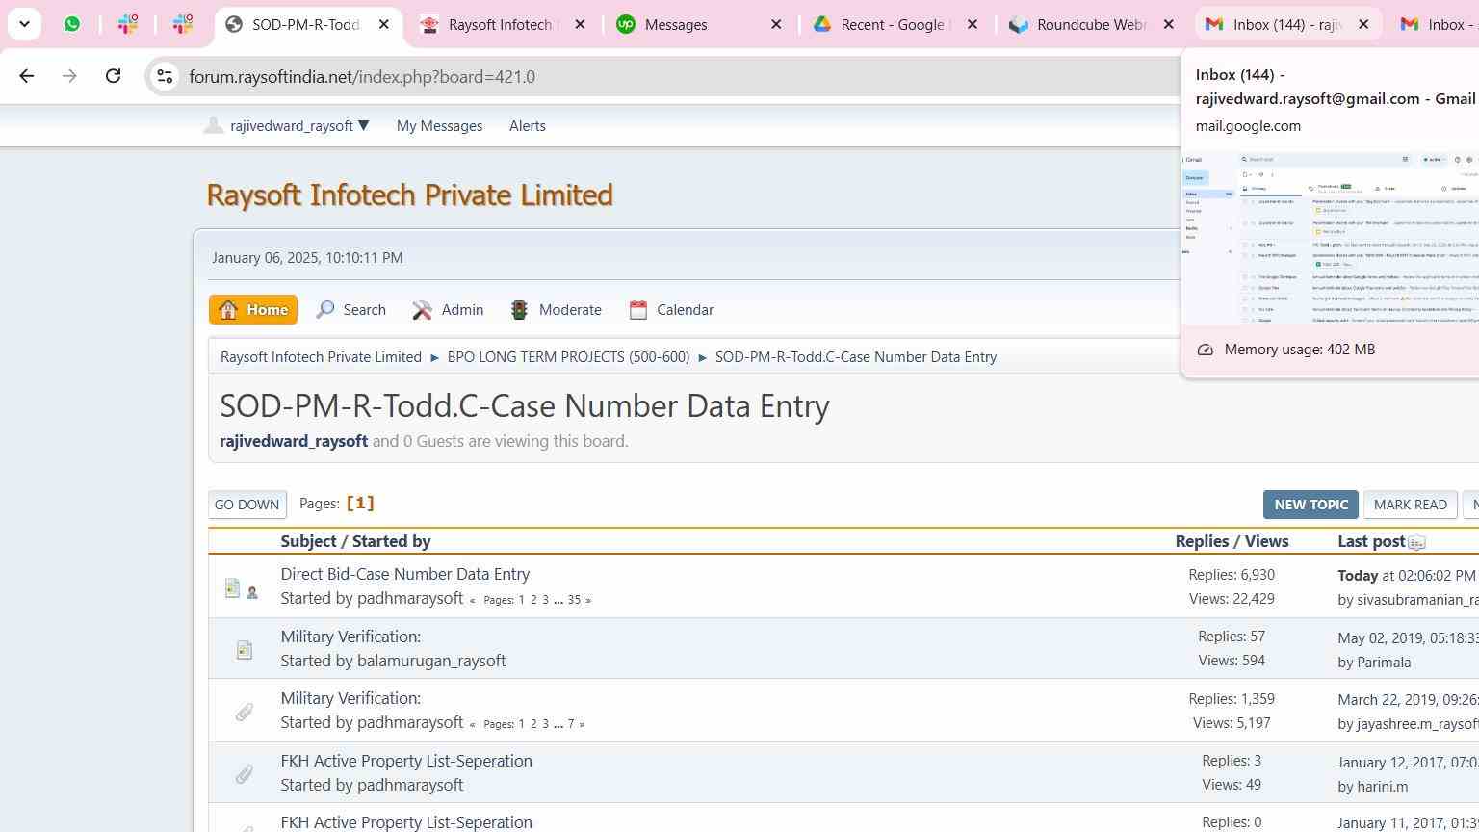Screen dimensions: 1479x832
Task: Close the Raysoft Infotech tab
Action: point(580,24)
